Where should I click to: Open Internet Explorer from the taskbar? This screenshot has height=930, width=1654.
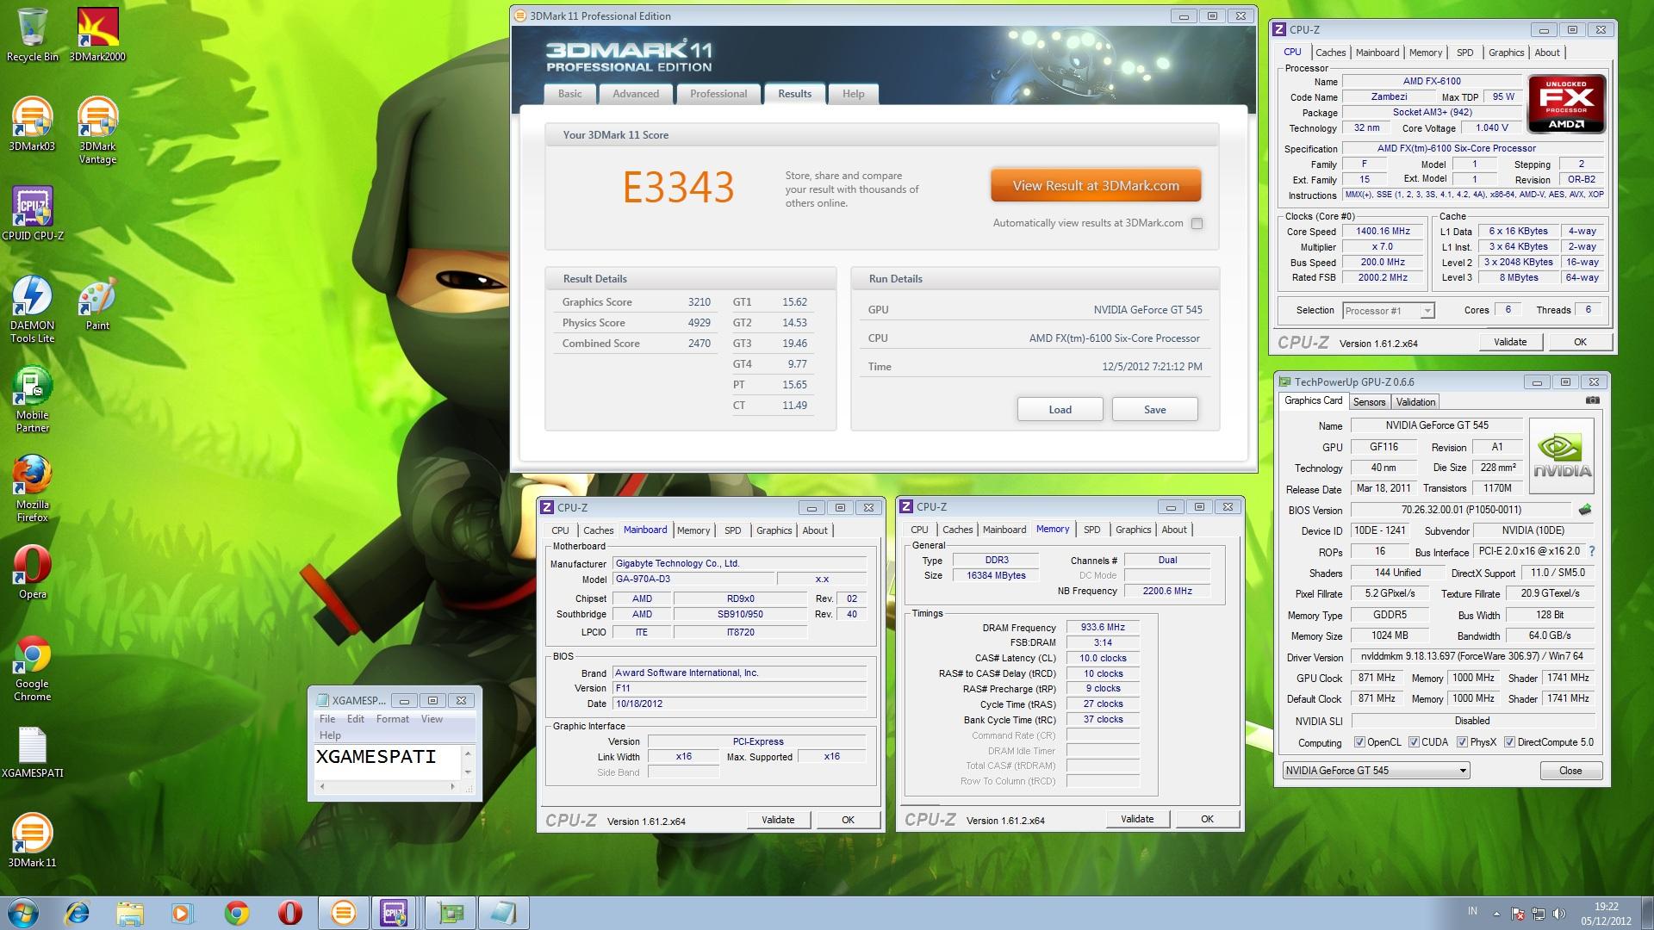pyautogui.click(x=78, y=912)
